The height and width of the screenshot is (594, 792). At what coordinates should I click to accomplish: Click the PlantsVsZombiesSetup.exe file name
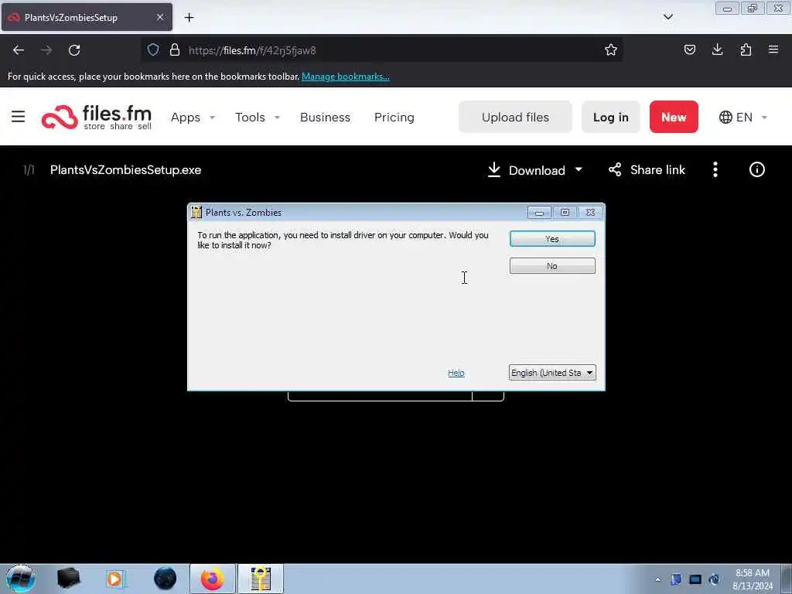[x=125, y=169]
